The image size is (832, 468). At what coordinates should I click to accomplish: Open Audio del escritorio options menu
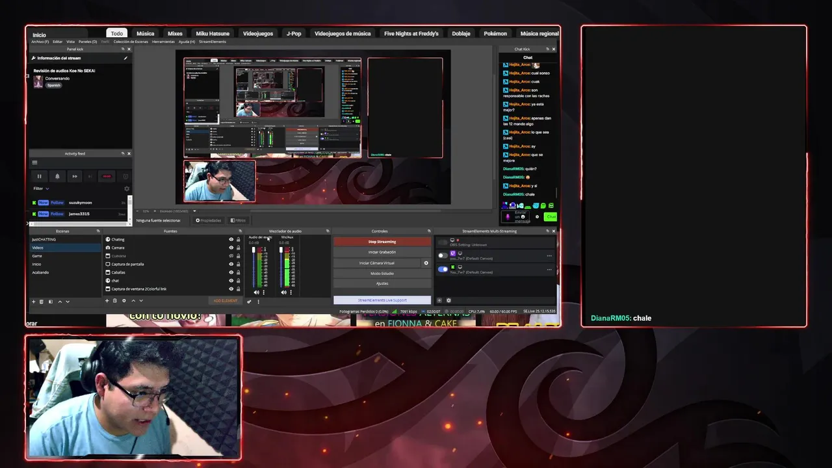click(x=263, y=292)
